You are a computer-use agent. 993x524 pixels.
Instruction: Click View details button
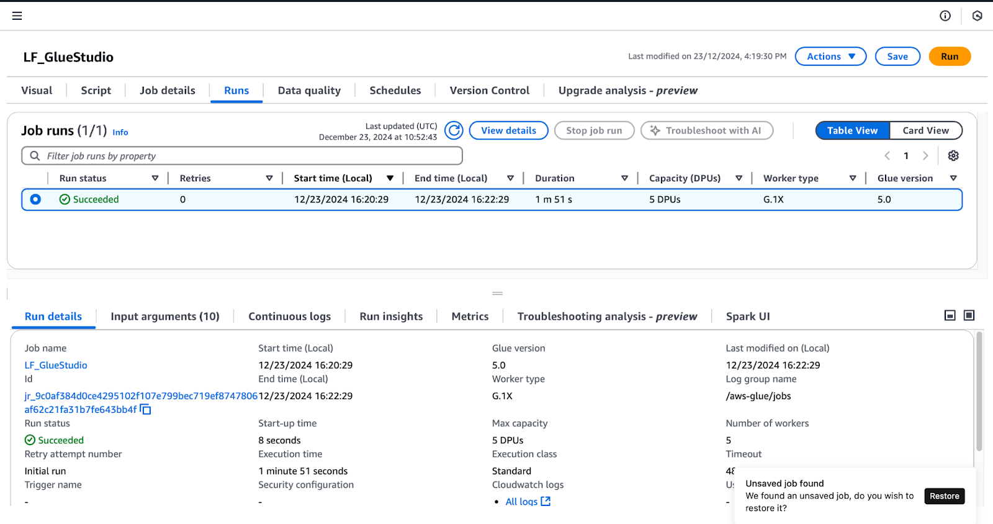[508, 130]
